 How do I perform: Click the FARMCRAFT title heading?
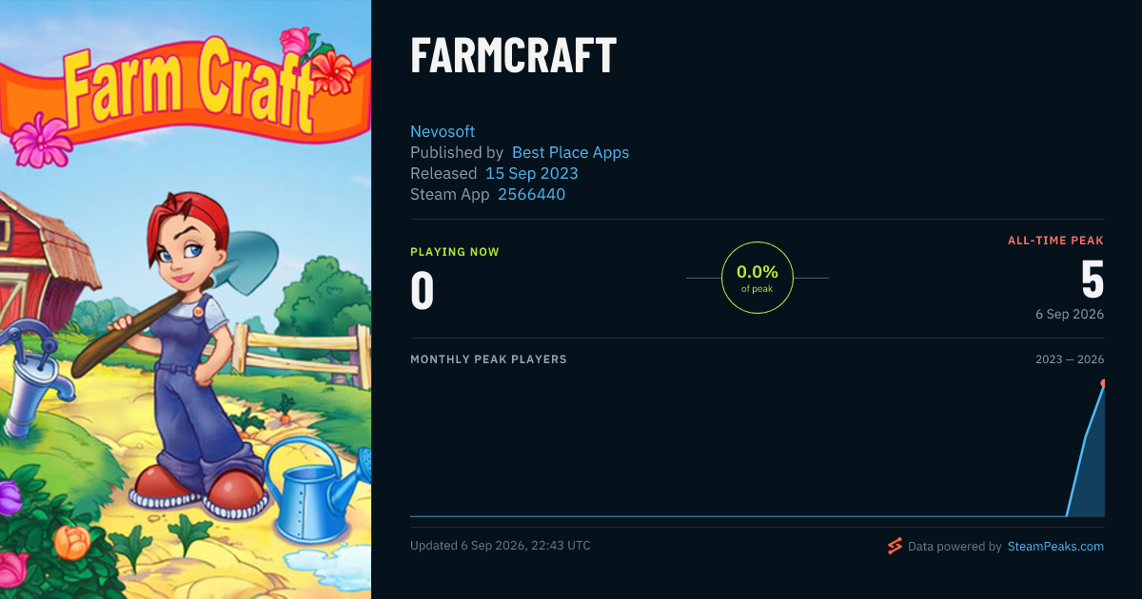(x=514, y=56)
